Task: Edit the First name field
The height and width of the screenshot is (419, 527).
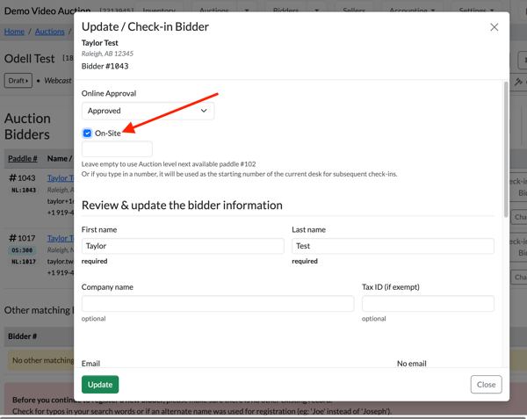Action: [183, 246]
